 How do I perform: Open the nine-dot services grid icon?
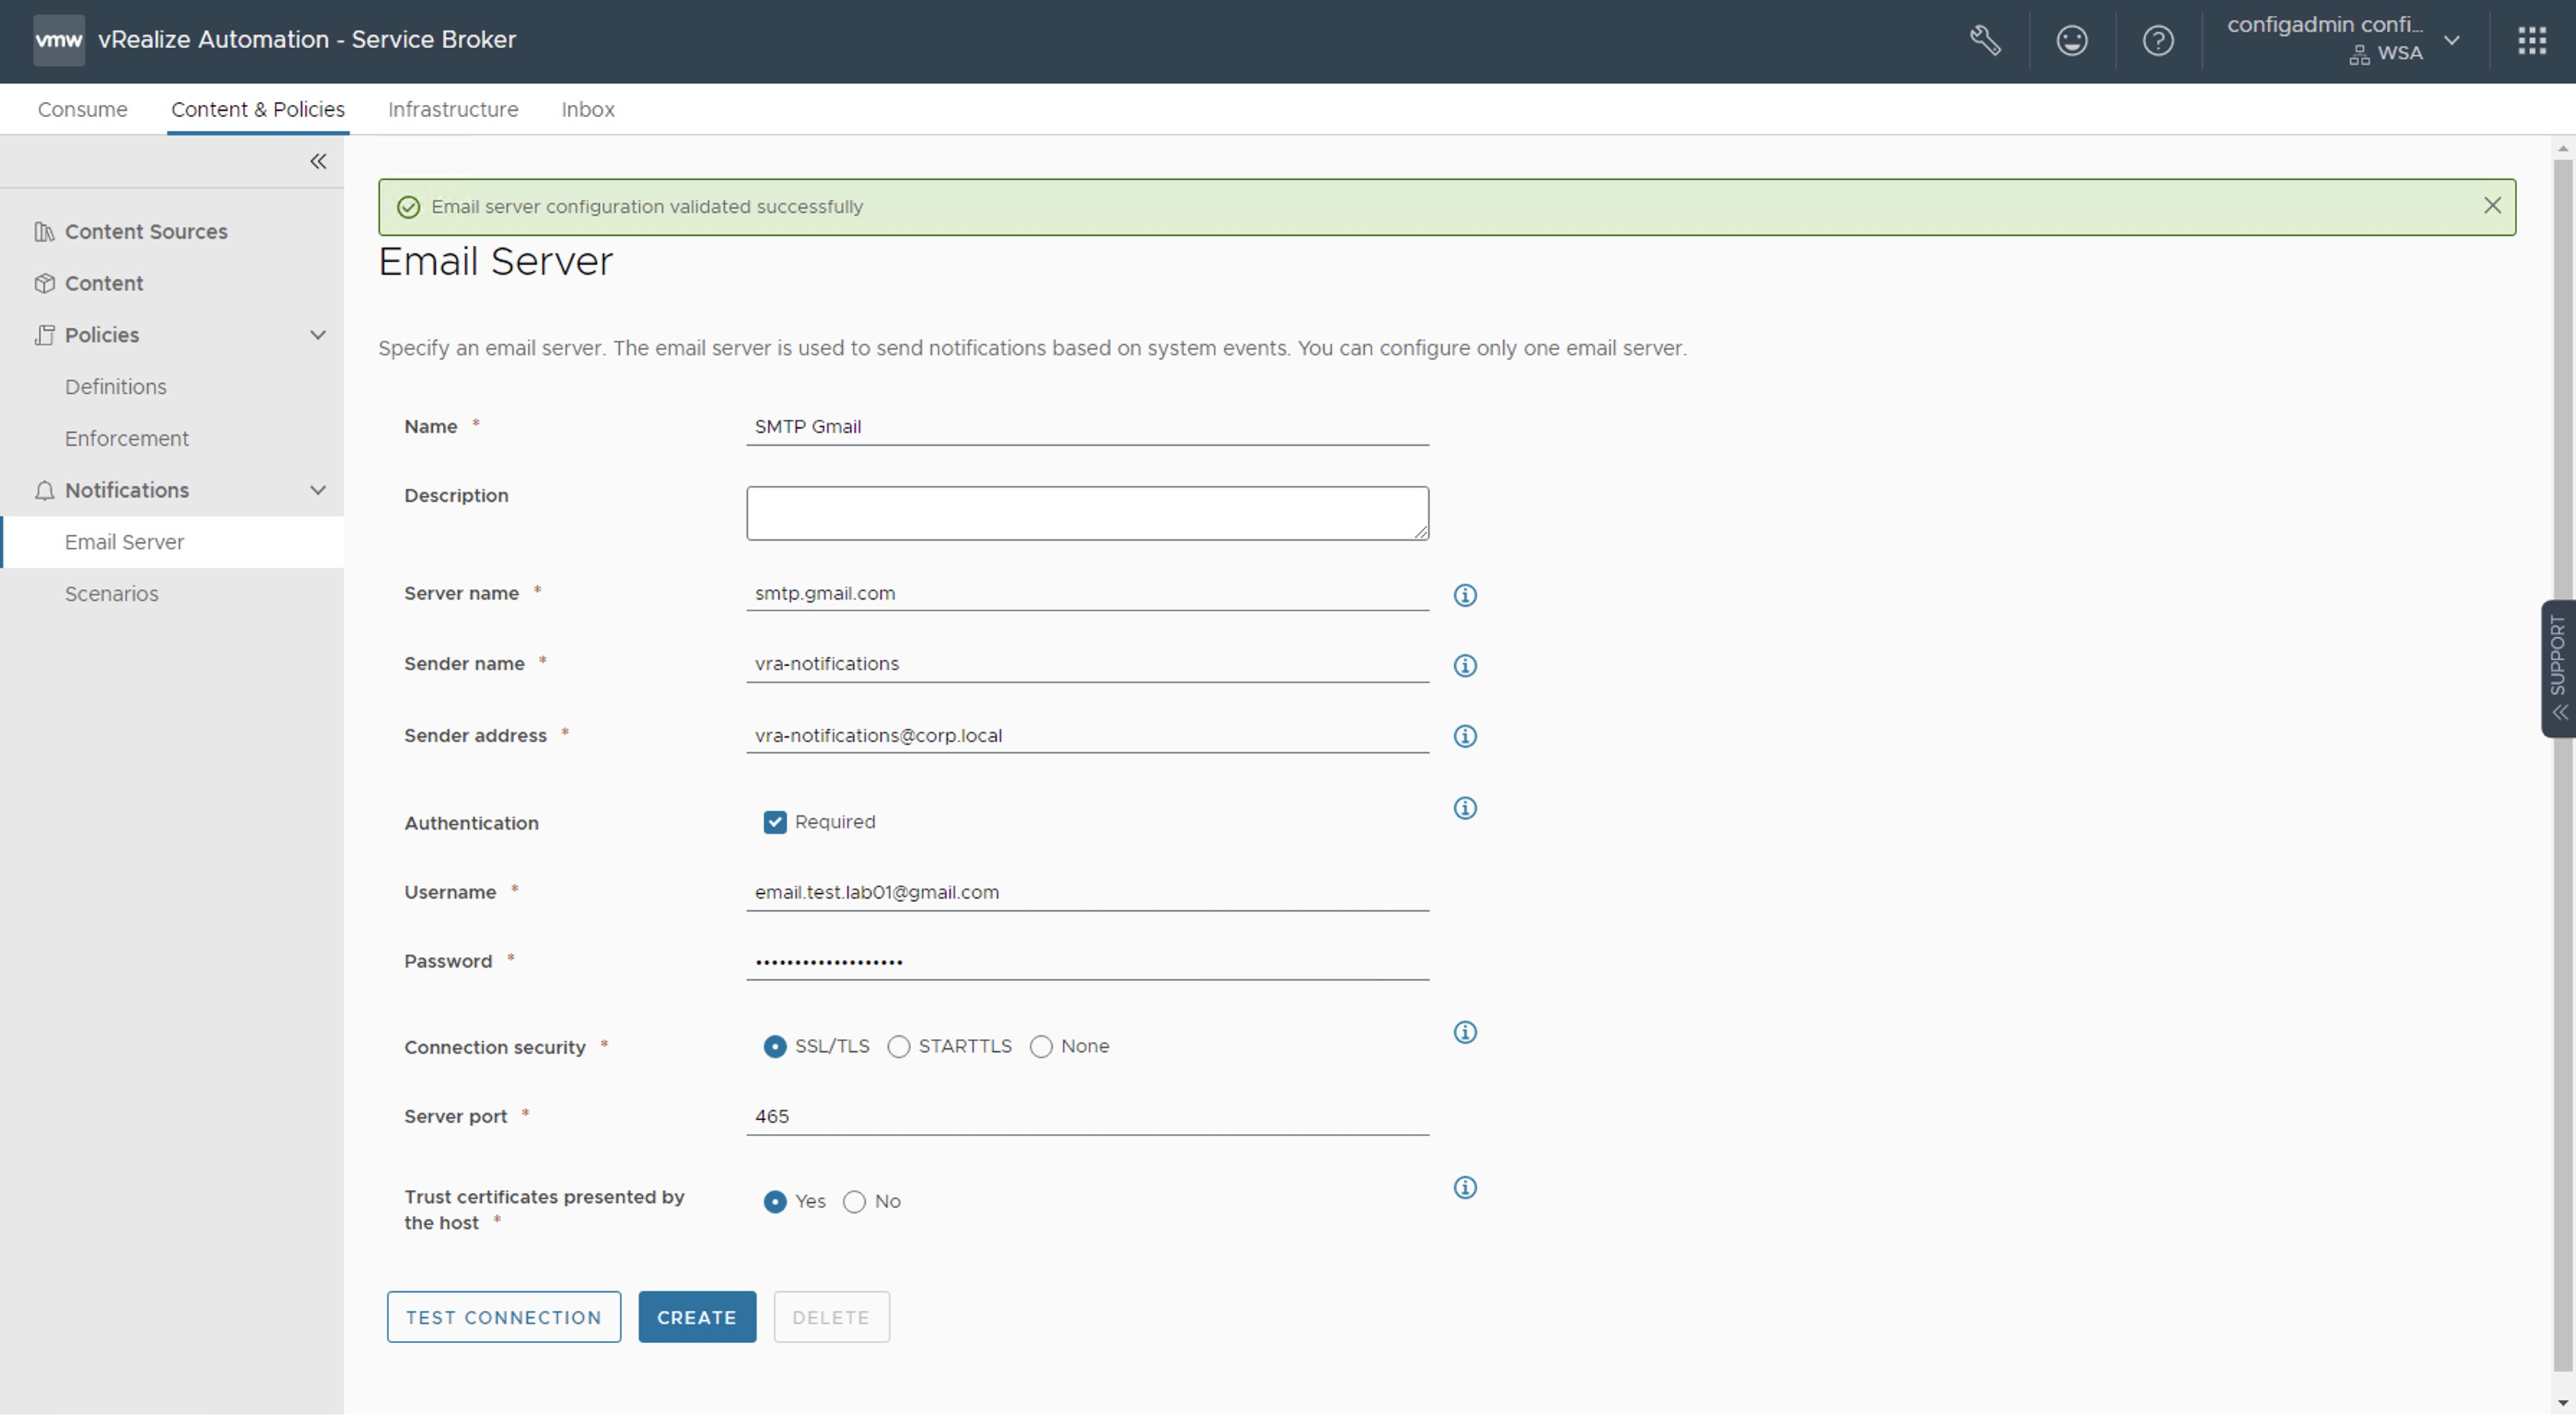coord(2531,41)
